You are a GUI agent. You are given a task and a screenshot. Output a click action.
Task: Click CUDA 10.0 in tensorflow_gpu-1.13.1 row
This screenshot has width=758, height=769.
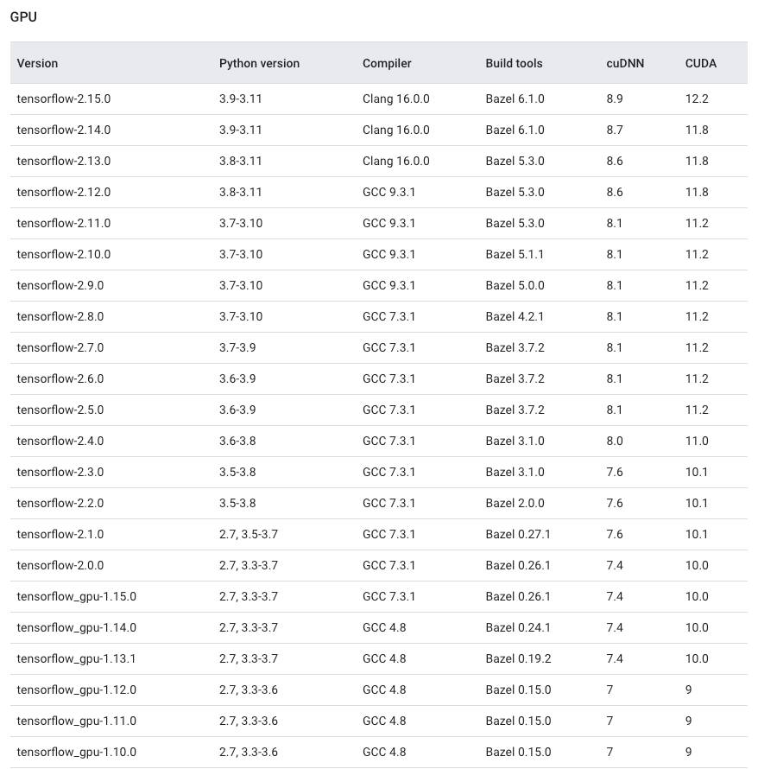click(697, 658)
